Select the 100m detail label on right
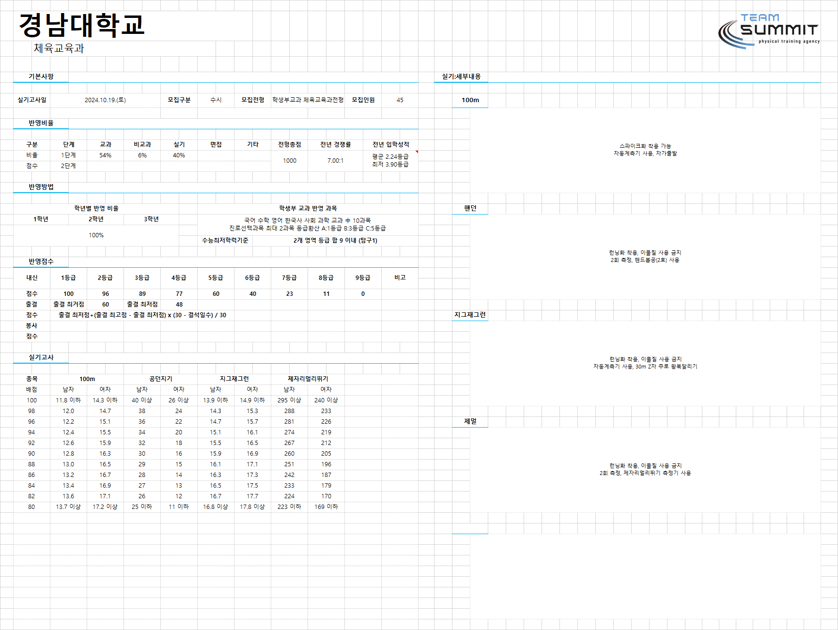 (x=470, y=100)
